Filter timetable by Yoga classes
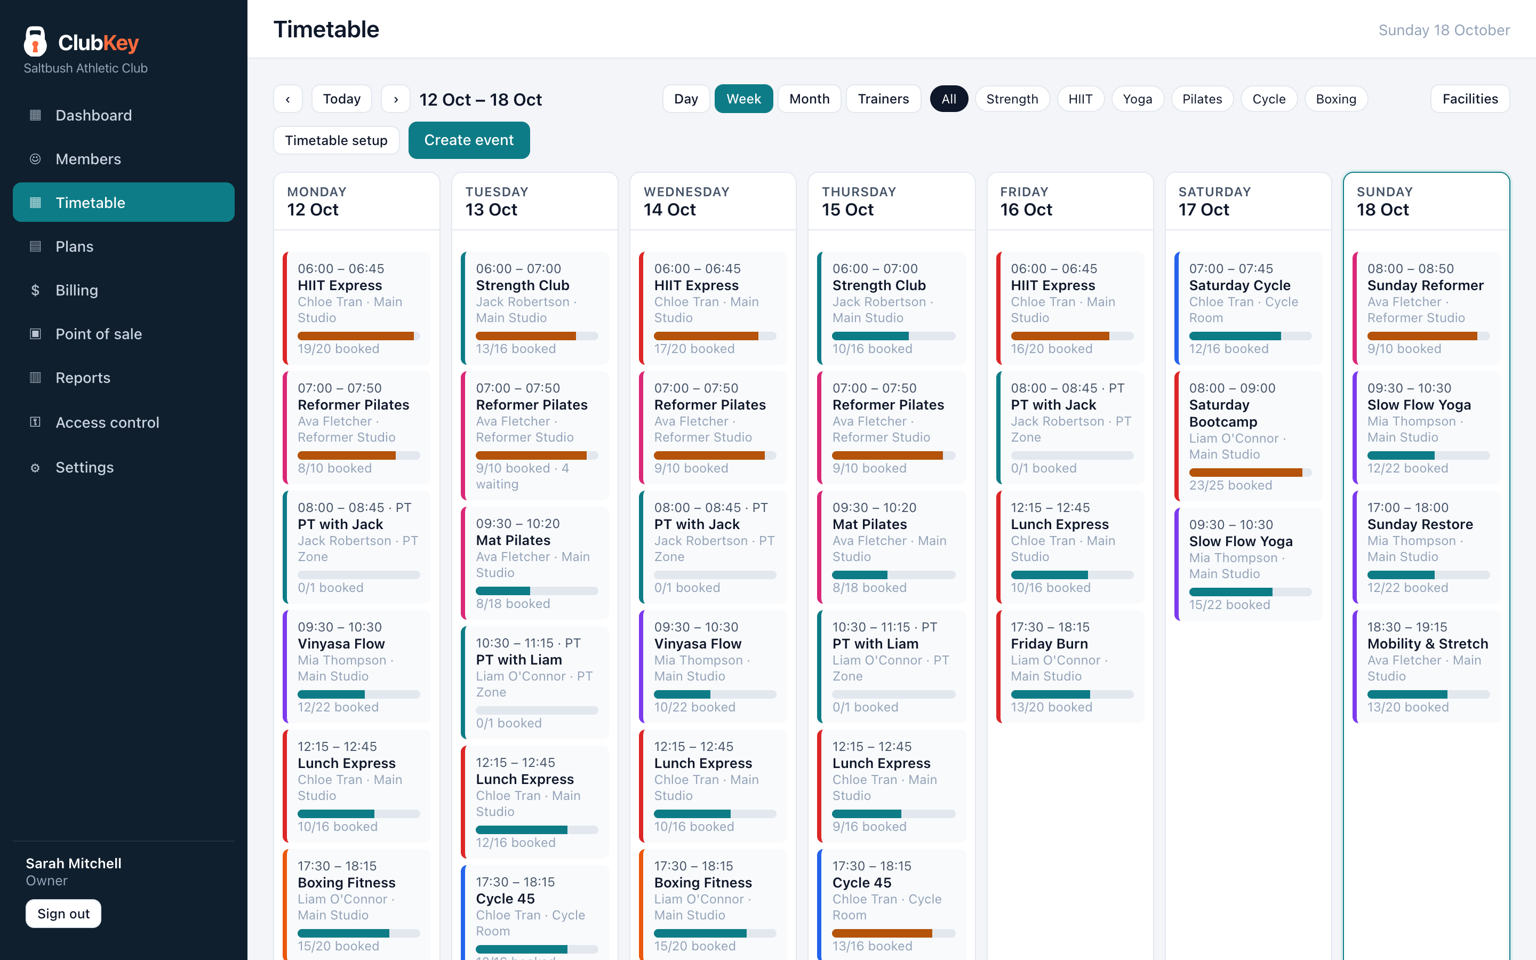1536x960 pixels. [1138, 99]
